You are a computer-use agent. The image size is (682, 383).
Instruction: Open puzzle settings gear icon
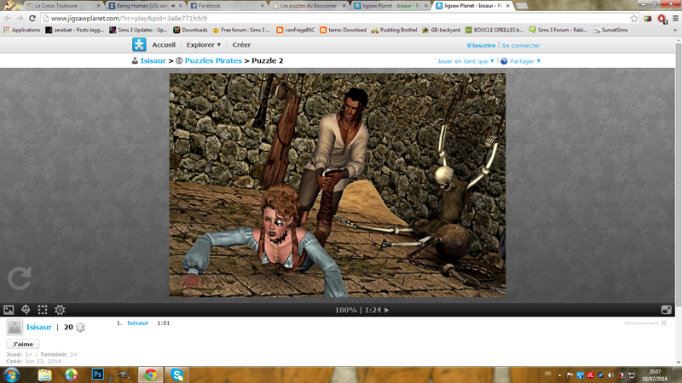(60, 310)
